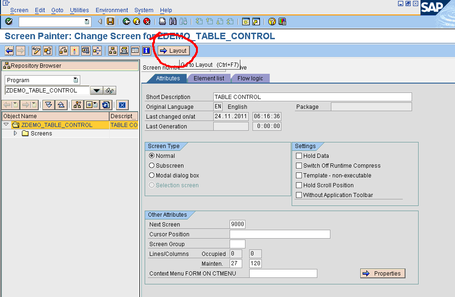Click the Next Screen input field
Viewport: 455px width, 297px height.
238,224
